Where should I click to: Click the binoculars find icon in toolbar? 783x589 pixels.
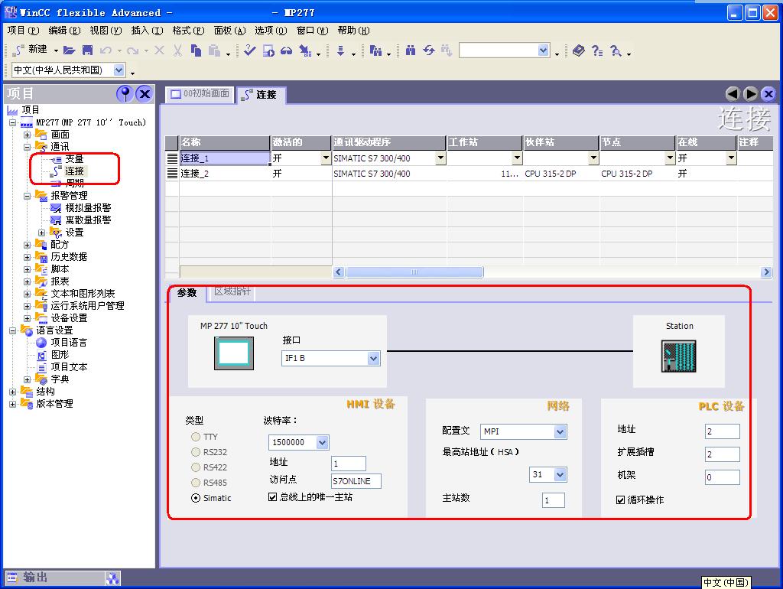click(411, 50)
